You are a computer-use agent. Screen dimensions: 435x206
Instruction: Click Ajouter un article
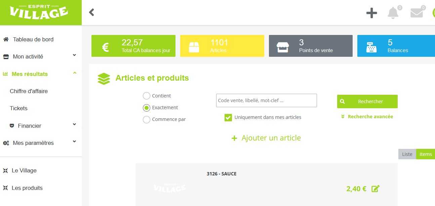[266, 138]
